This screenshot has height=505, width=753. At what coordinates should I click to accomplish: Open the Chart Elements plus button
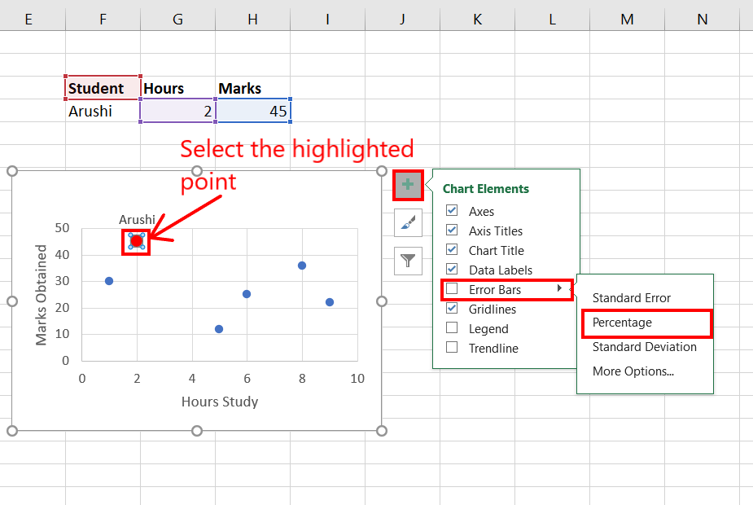408,185
